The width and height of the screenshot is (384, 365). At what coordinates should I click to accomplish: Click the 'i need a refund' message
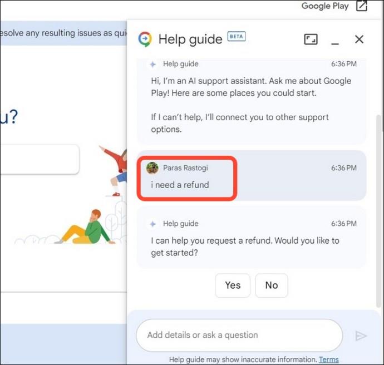[x=180, y=185]
